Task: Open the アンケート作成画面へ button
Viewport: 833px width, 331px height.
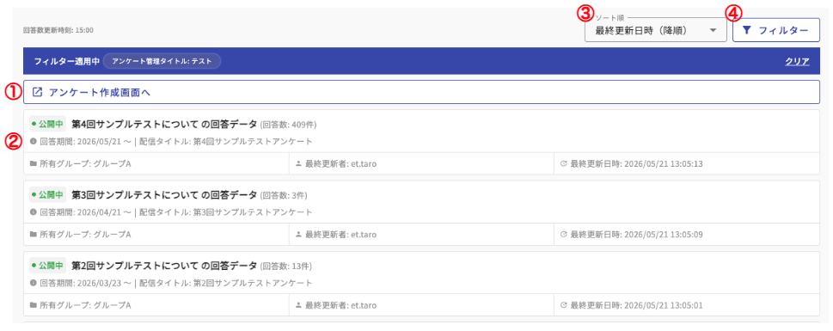Action: click(421, 92)
